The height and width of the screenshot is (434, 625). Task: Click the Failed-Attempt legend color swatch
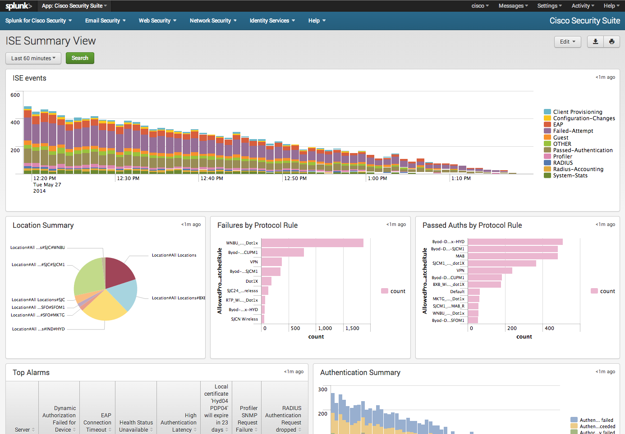(x=547, y=131)
